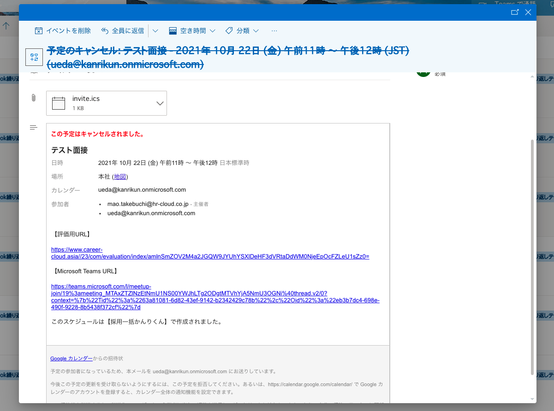Click the paperclip attachment icon
Screen dimensions: 554x411
[x=33, y=98]
